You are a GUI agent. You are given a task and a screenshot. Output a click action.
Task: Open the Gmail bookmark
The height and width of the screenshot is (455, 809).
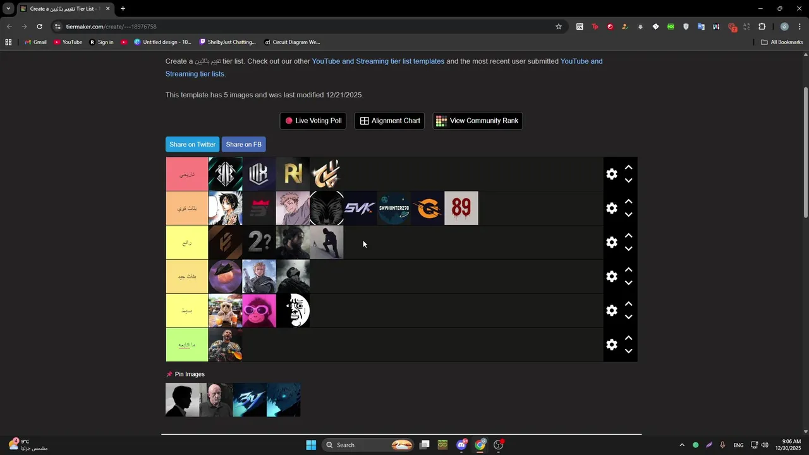click(35, 42)
